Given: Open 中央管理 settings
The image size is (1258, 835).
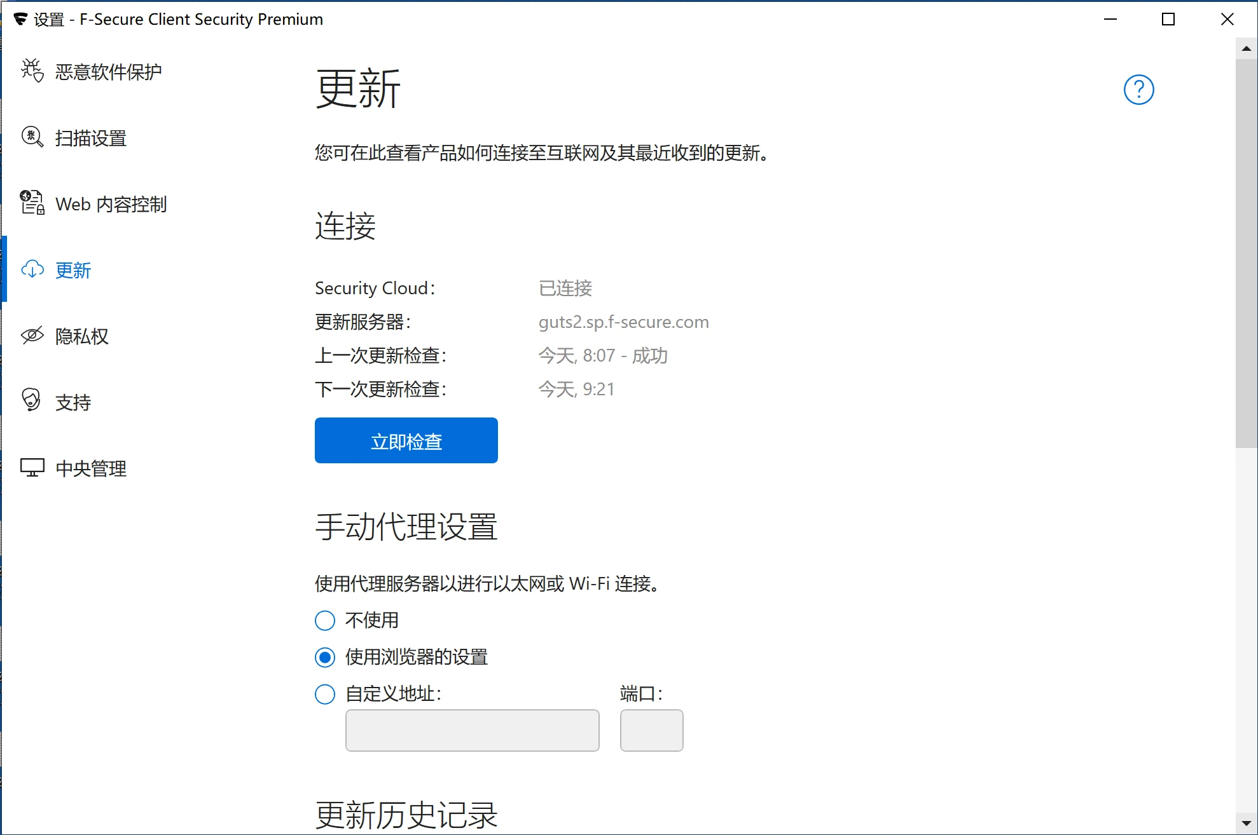Looking at the screenshot, I should [x=91, y=468].
